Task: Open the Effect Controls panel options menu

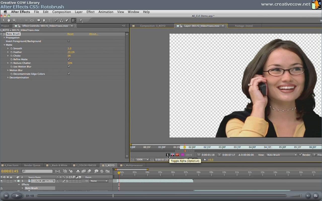Action: pyautogui.click(x=124, y=26)
